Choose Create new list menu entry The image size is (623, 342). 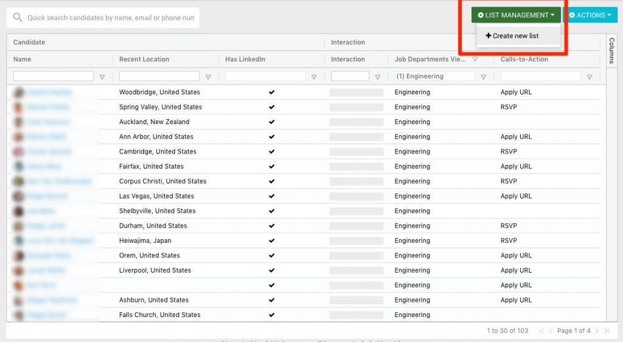tap(512, 36)
